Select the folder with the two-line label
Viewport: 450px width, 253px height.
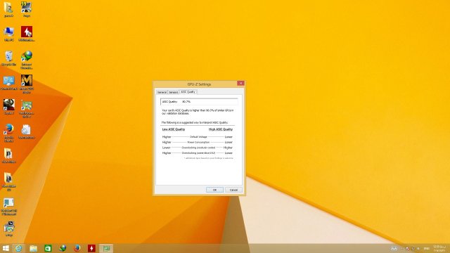click(x=8, y=182)
